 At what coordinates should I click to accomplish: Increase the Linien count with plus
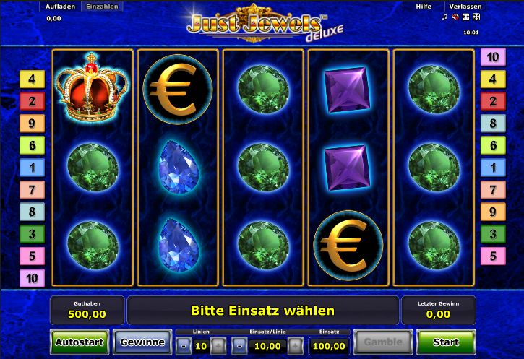pos(218,346)
